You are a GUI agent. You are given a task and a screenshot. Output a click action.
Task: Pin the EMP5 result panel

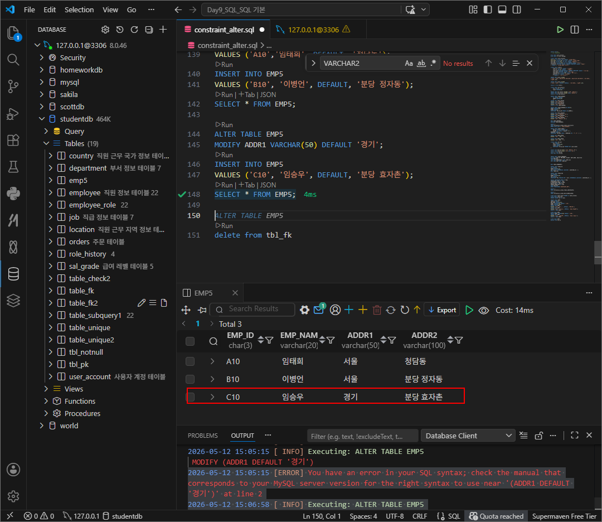tap(202, 310)
